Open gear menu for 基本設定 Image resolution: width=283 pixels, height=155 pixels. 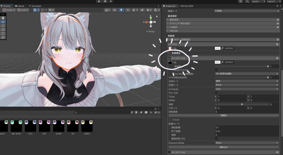[x=278, y=20]
